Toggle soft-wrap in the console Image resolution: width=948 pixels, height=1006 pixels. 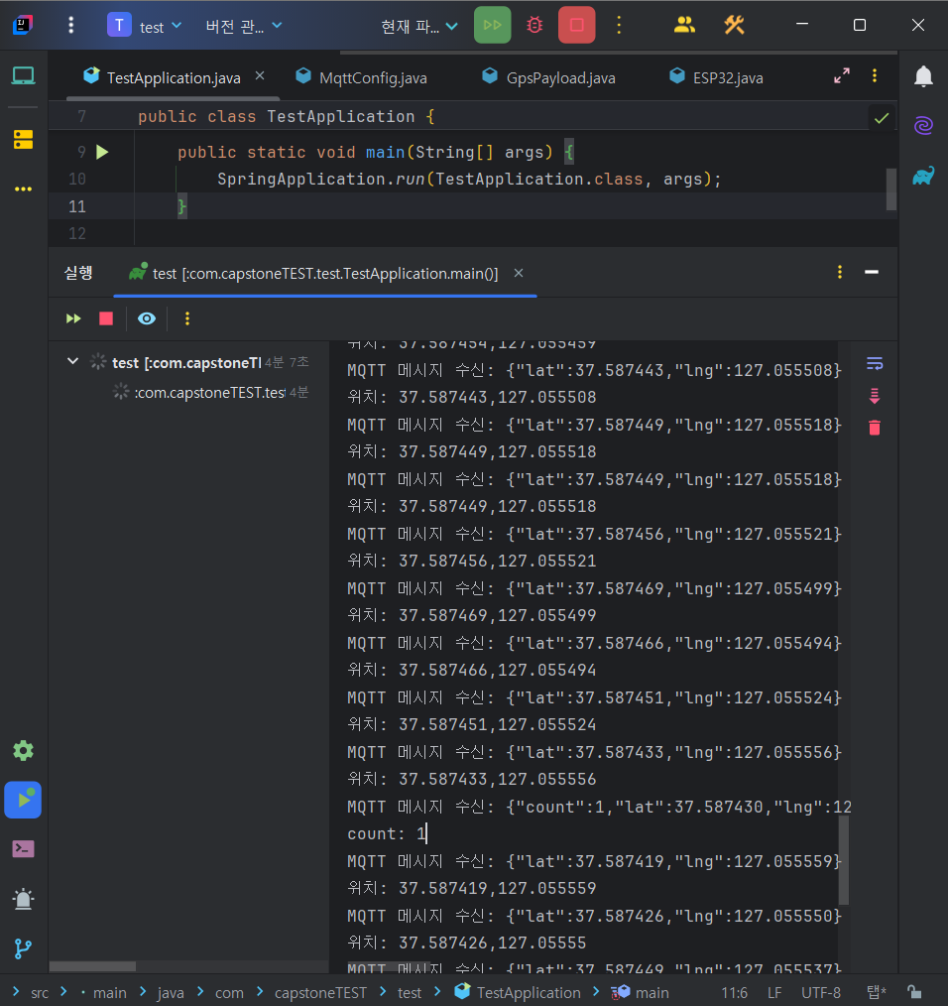[x=875, y=364]
